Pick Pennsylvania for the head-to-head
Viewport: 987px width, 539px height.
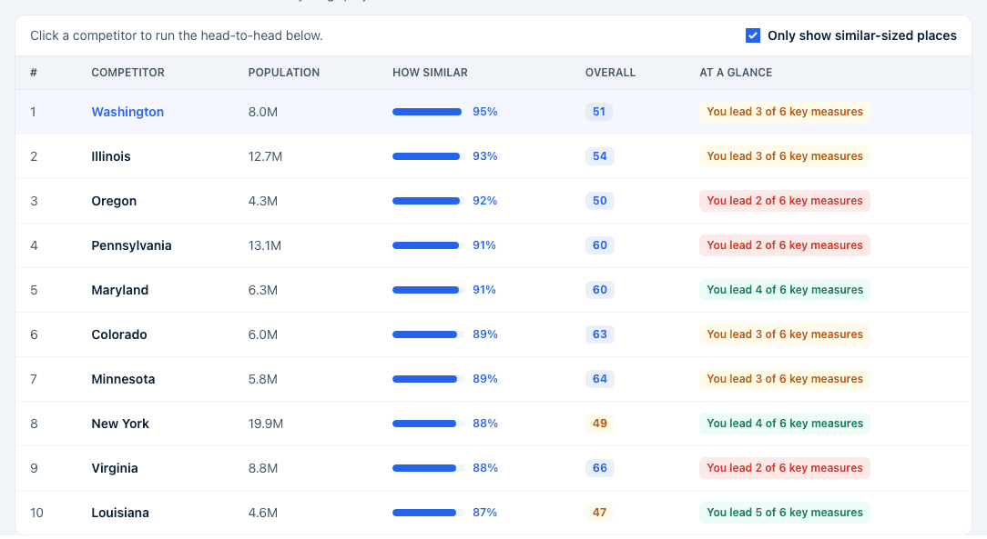tap(131, 245)
